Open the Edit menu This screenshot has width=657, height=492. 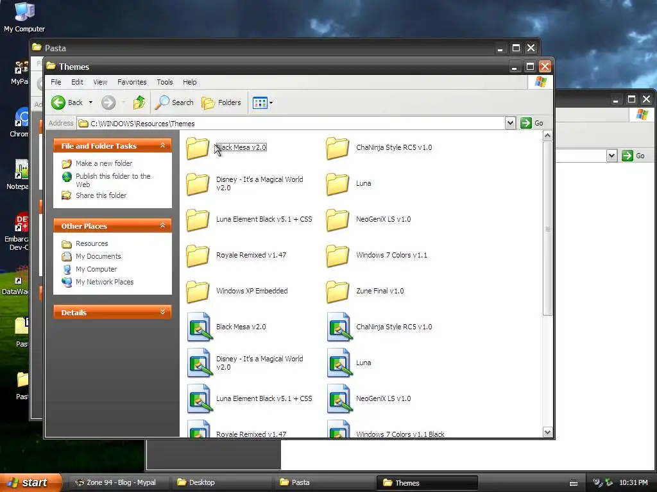77,82
